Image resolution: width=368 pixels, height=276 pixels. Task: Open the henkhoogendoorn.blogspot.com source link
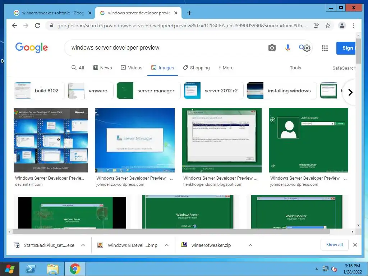pos(213,184)
